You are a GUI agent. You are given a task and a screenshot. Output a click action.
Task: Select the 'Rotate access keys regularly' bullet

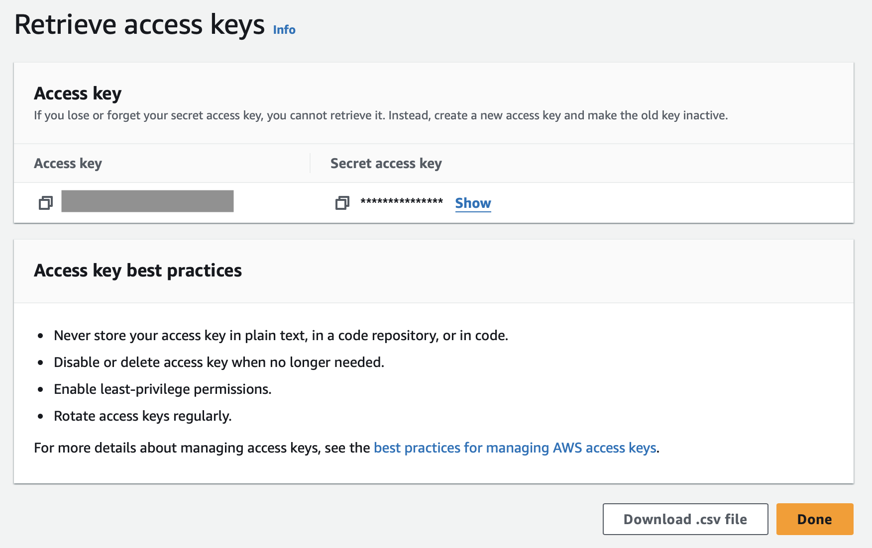point(143,416)
